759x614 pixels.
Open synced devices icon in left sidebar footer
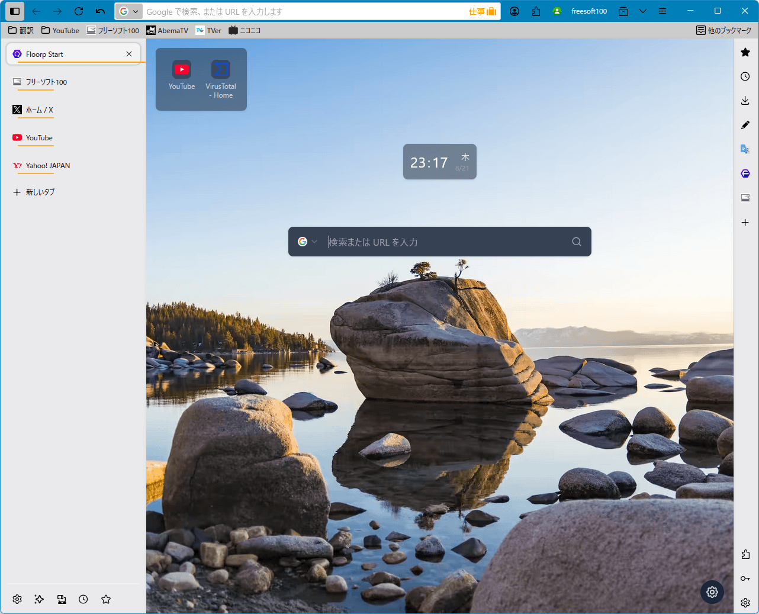click(62, 599)
